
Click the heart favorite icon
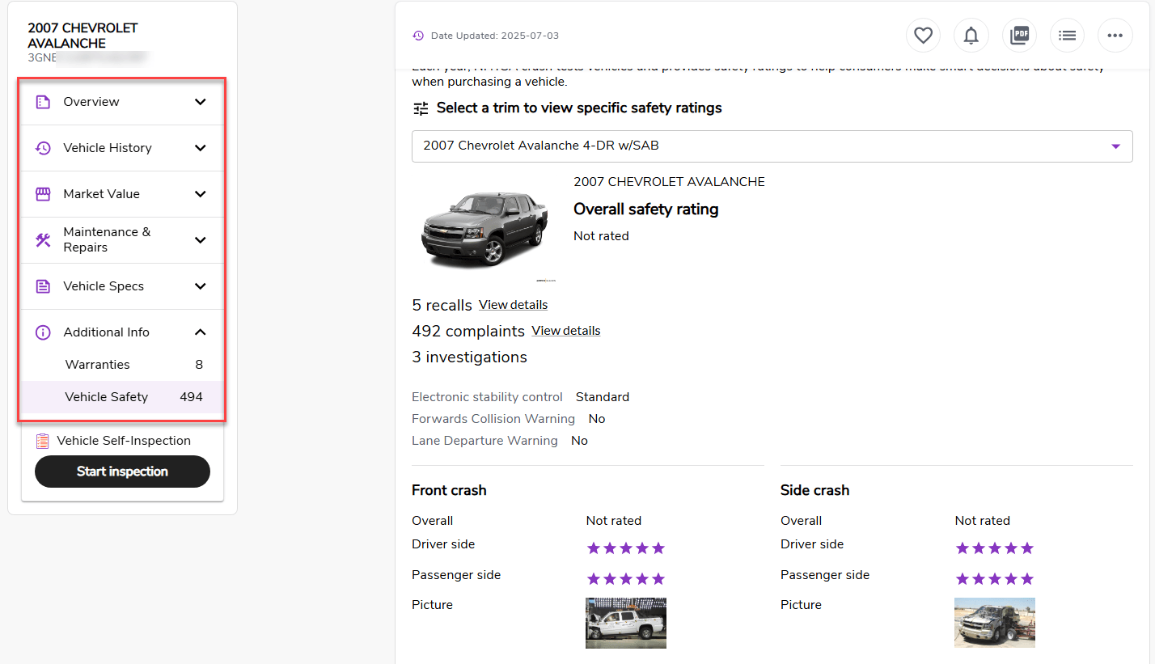[923, 36]
